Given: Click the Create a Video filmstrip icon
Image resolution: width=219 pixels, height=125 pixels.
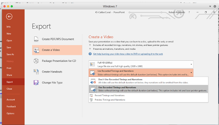Looking at the screenshot, I should [x=36, y=50].
